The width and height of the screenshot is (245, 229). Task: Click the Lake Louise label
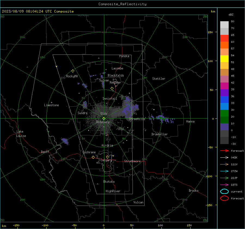tap(21, 134)
